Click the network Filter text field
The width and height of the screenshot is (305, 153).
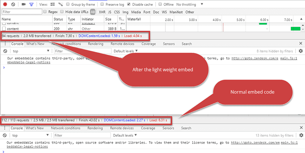[x=22, y=12]
